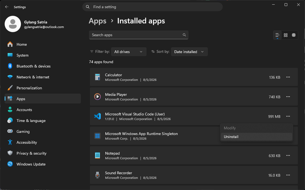This screenshot has height=190, width=305.
Task: Navigate to Apps breadcrumb link
Action: 97,21
